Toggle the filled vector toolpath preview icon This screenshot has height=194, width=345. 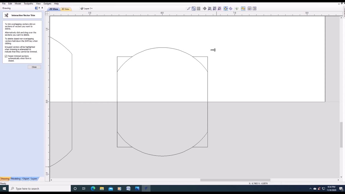click(226, 9)
